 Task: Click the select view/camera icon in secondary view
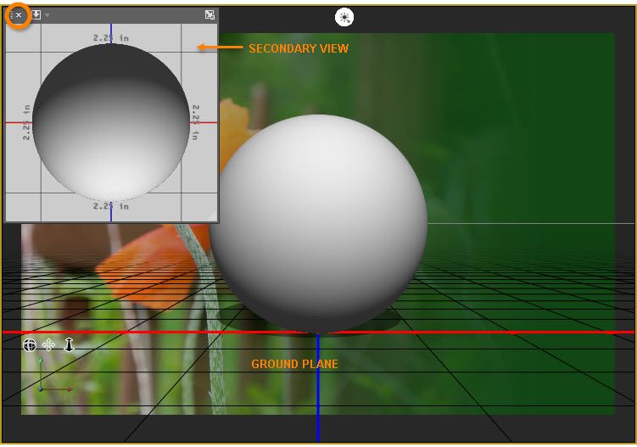coord(36,15)
